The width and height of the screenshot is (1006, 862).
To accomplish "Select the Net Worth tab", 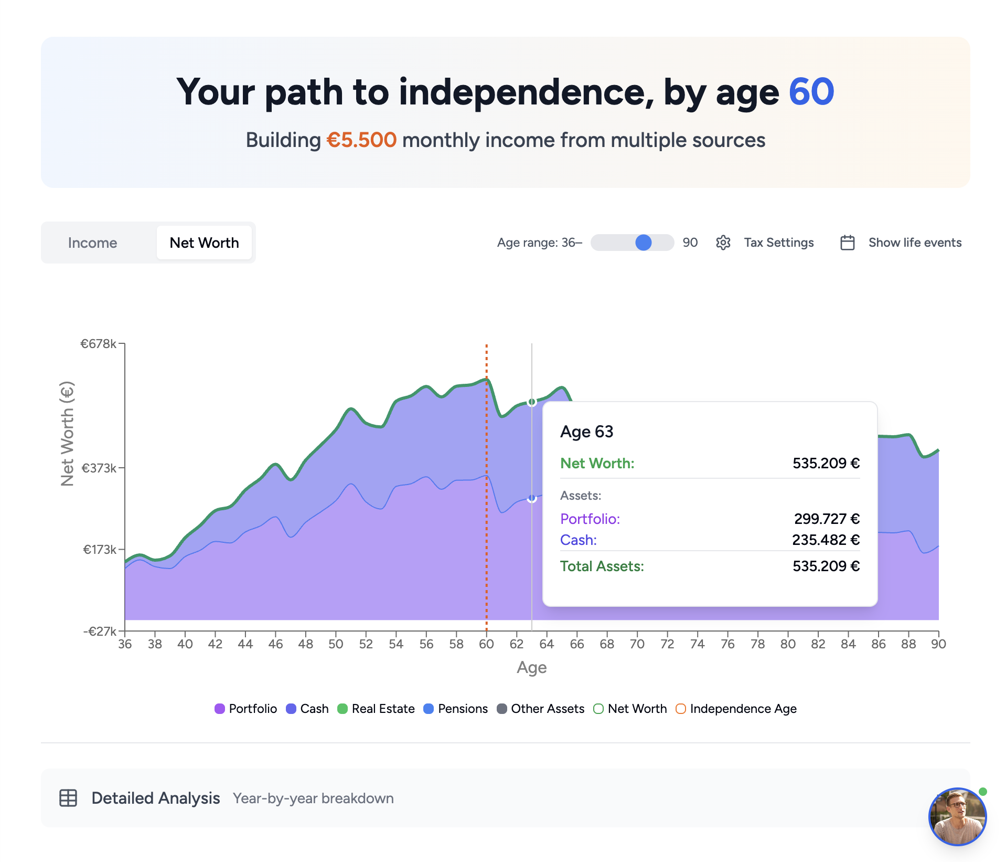I will pyautogui.click(x=204, y=242).
